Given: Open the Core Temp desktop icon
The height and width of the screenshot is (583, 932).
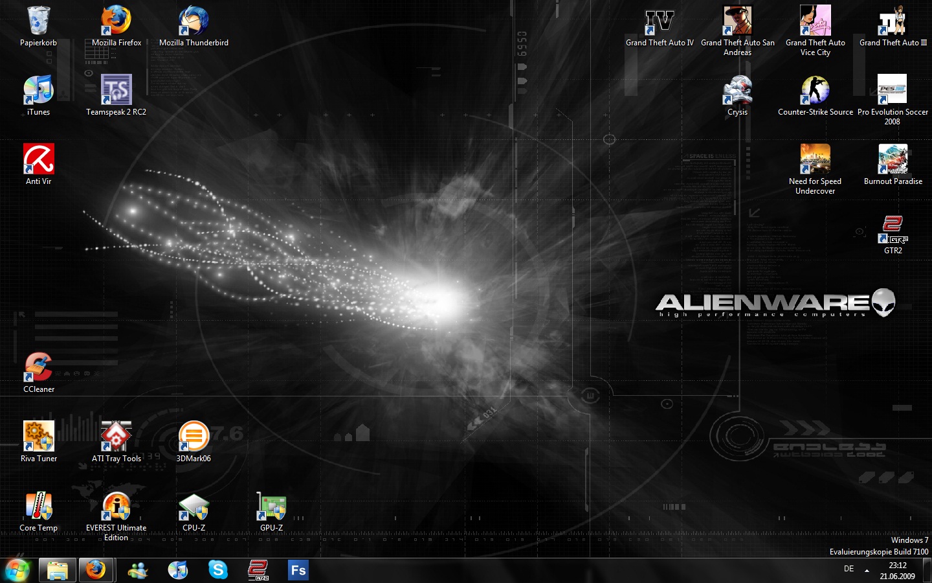Looking at the screenshot, I should click(x=39, y=507).
